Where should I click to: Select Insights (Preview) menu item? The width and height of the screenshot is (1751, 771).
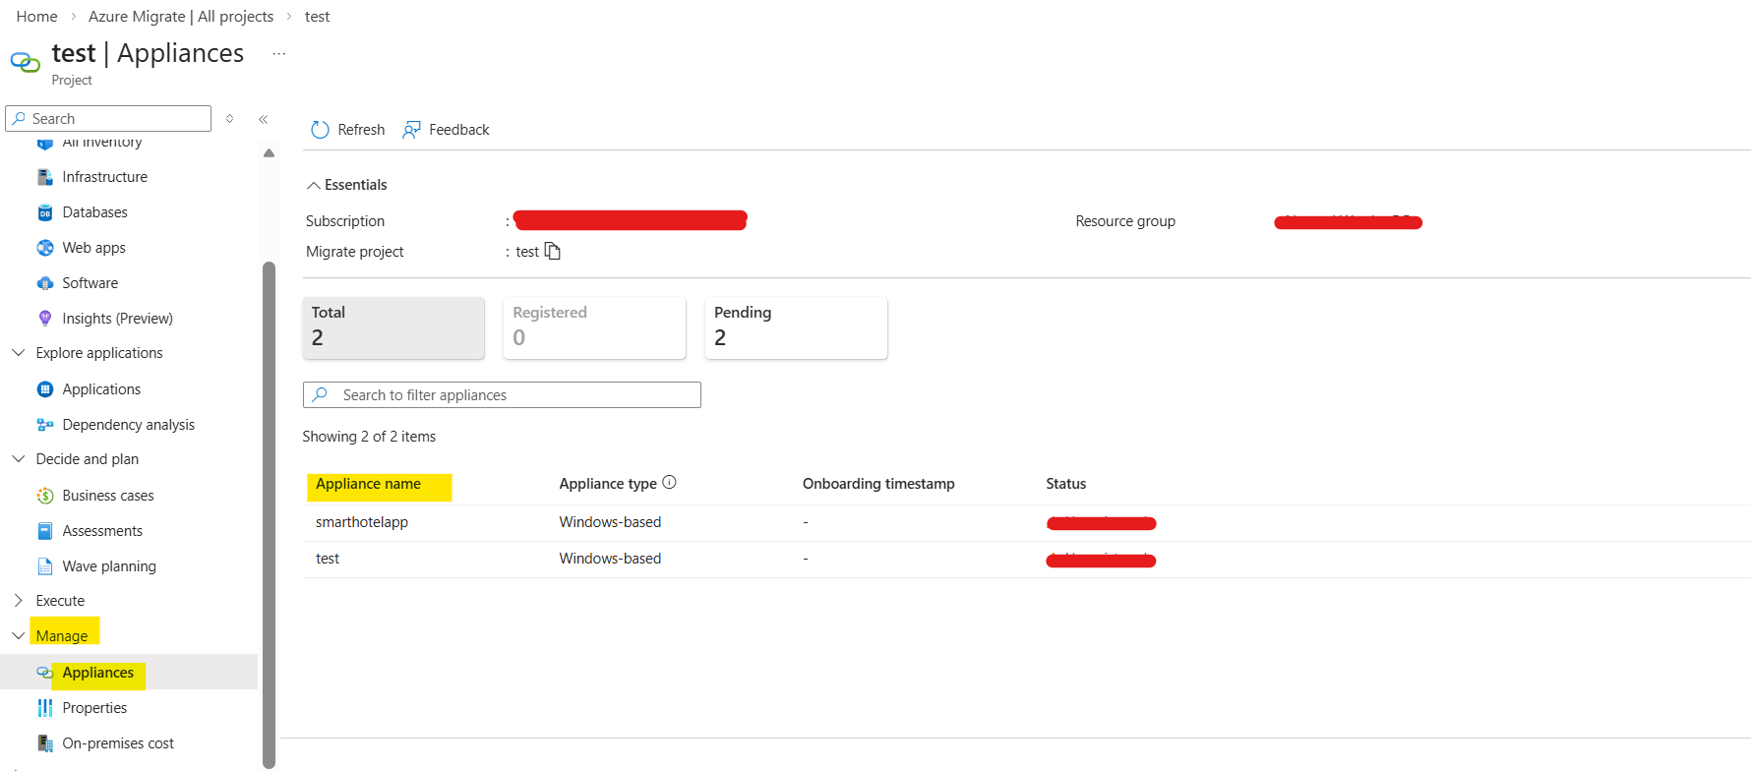(x=118, y=319)
